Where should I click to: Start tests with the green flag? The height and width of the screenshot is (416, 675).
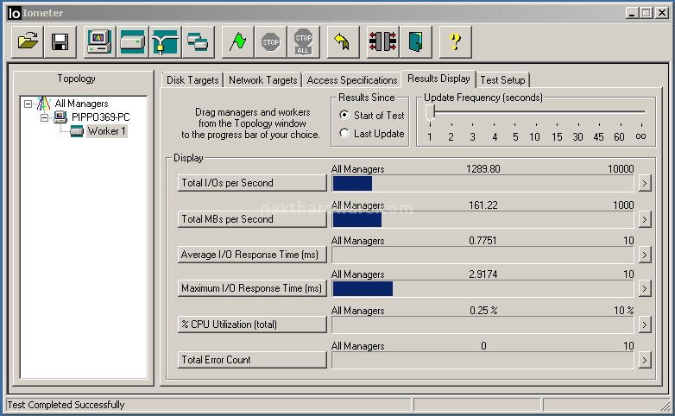[237, 41]
